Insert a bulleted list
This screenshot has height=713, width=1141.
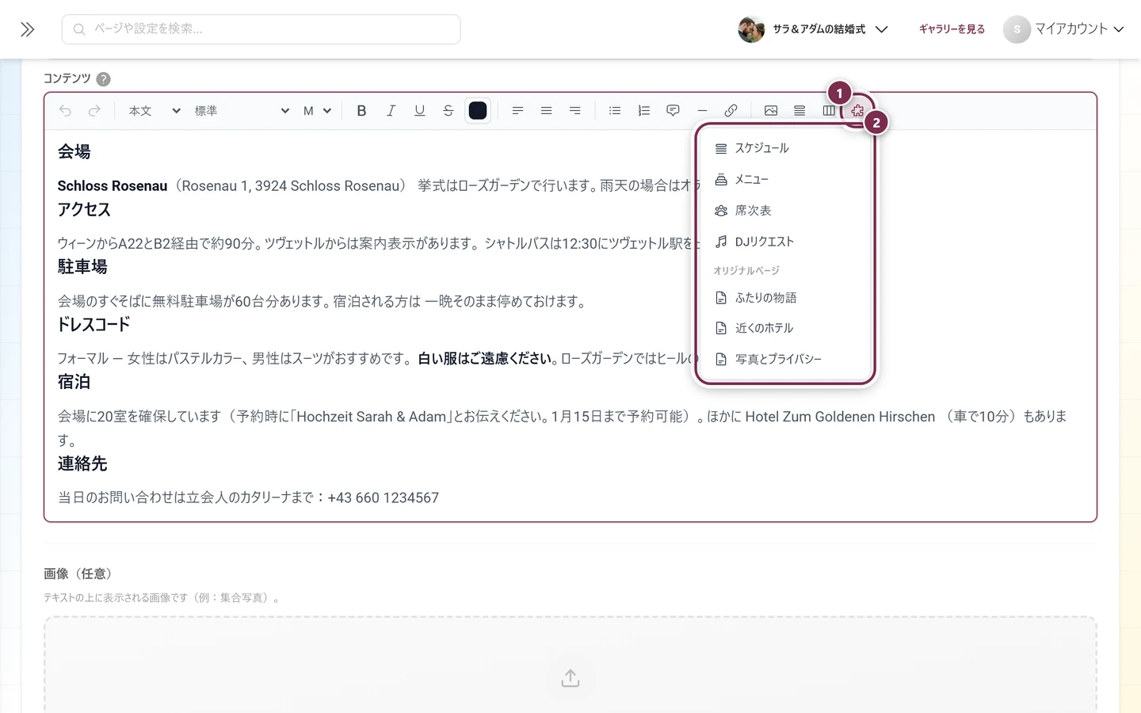tap(615, 111)
